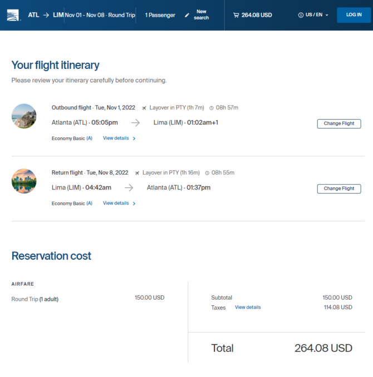Click the LOG IN button
Screen dimensions: 373x377
click(x=354, y=15)
